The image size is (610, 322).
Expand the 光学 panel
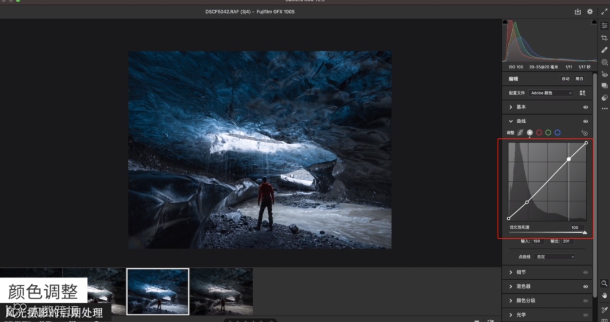tap(511, 315)
